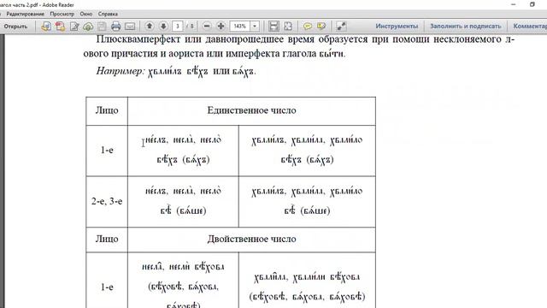Image resolution: width=547 pixels, height=308 pixels.
Task: Open the zoom level dropdown arrow
Action: 255,27
